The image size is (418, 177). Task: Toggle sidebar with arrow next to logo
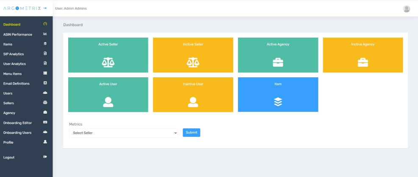[45, 8]
